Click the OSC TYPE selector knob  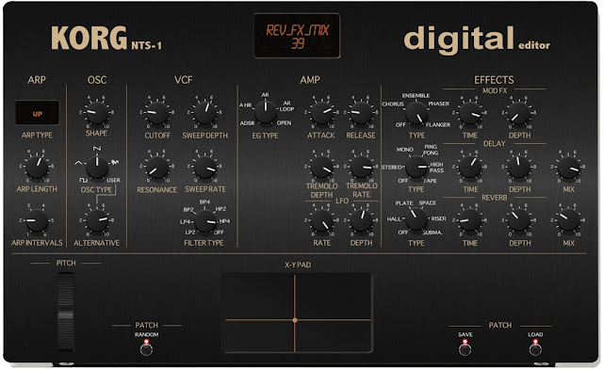(96, 168)
